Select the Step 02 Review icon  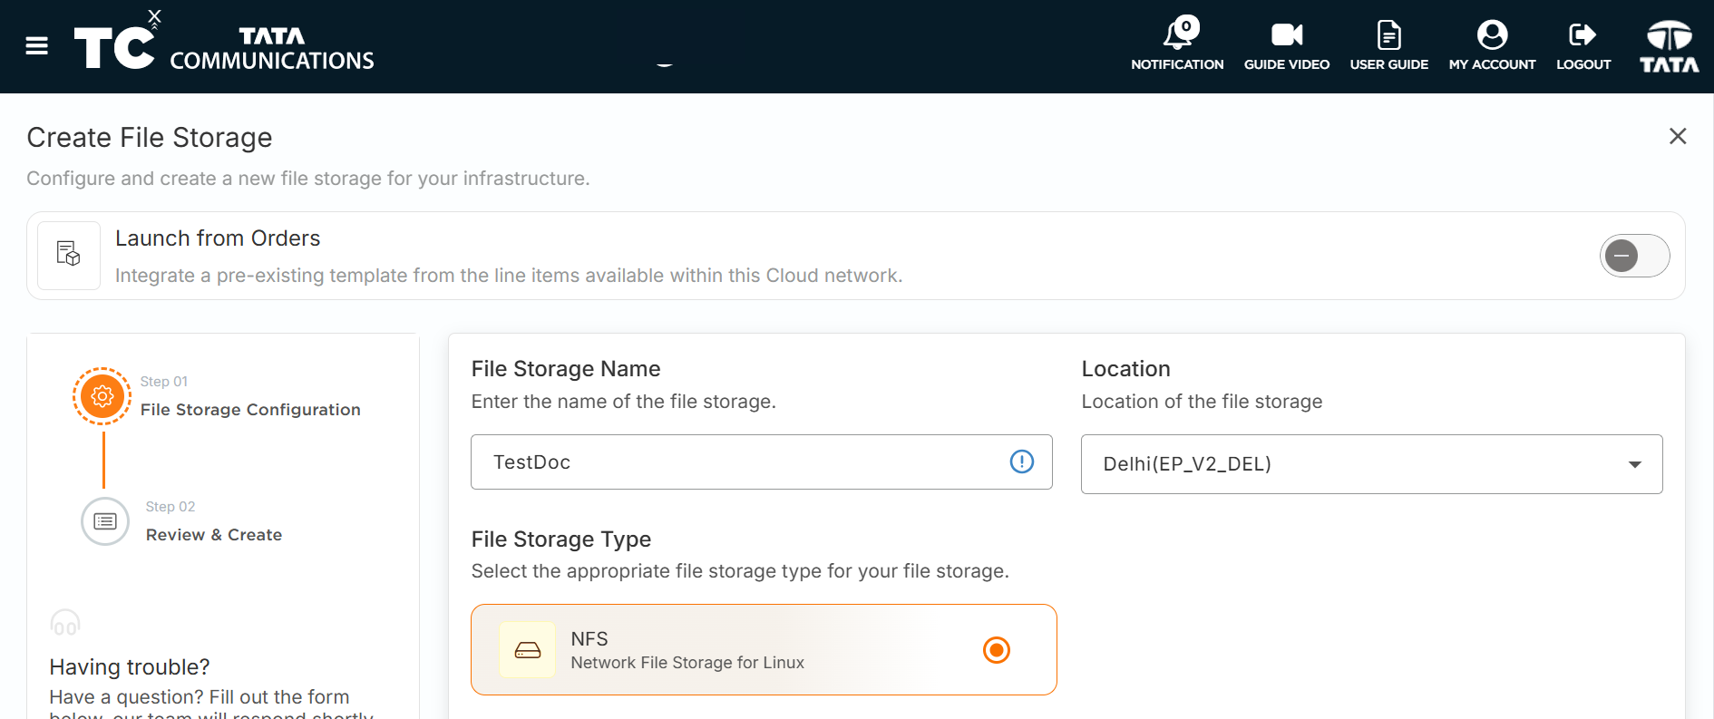click(105, 521)
